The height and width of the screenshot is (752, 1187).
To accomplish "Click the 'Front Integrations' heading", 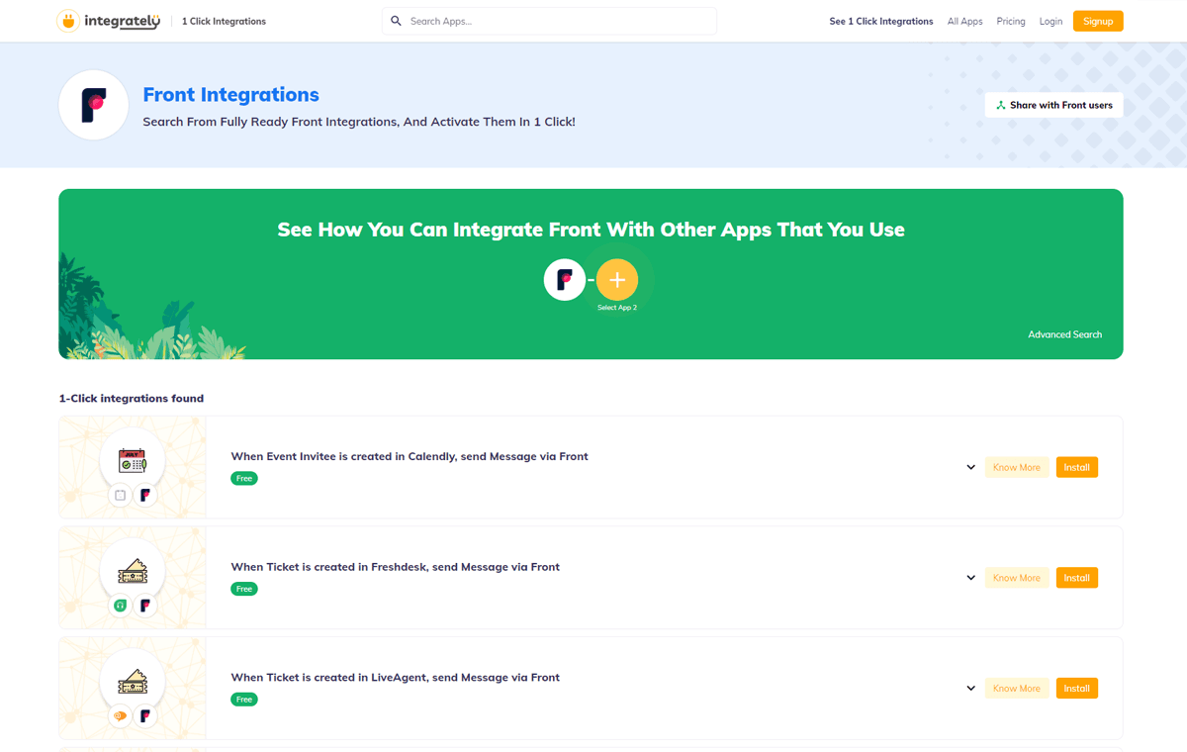I will (230, 95).
